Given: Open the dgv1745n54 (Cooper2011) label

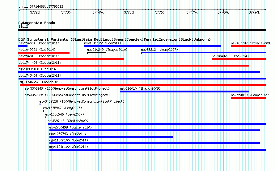Looking at the screenshot, I should pos(40,75).
